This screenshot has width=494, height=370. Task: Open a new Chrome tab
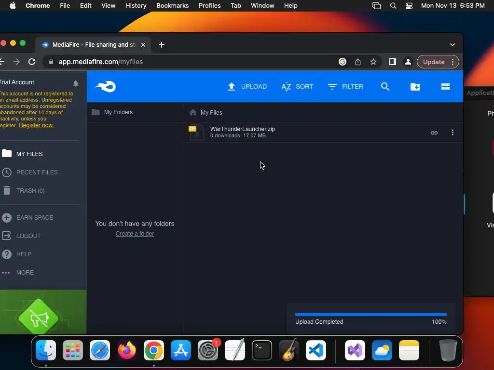pyautogui.click(x=162, y=45)
